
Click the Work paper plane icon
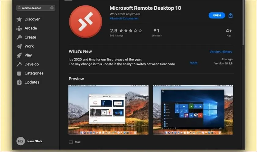[x=19, y=46]
